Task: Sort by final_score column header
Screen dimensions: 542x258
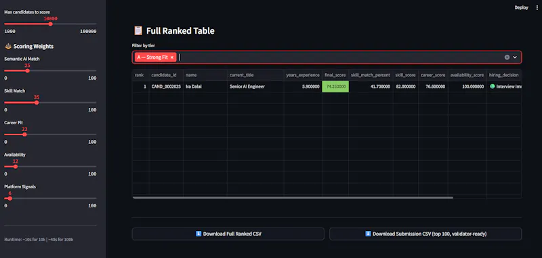Action: point(335,75)
